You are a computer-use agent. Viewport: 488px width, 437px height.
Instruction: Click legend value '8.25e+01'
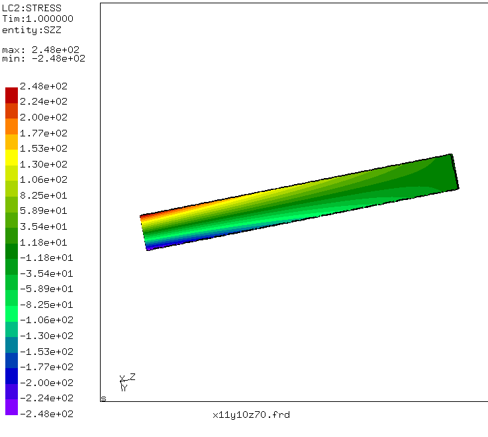pyautogui.click(x=44, y=195)
